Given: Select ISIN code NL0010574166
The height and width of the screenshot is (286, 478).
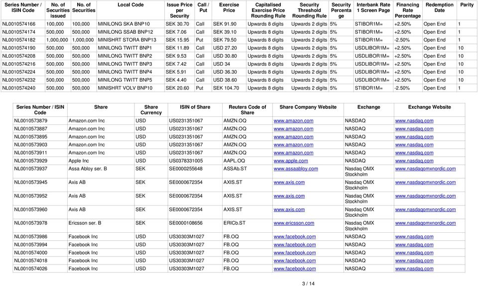Looking at the screenshot, I should (x=18, y=24).
